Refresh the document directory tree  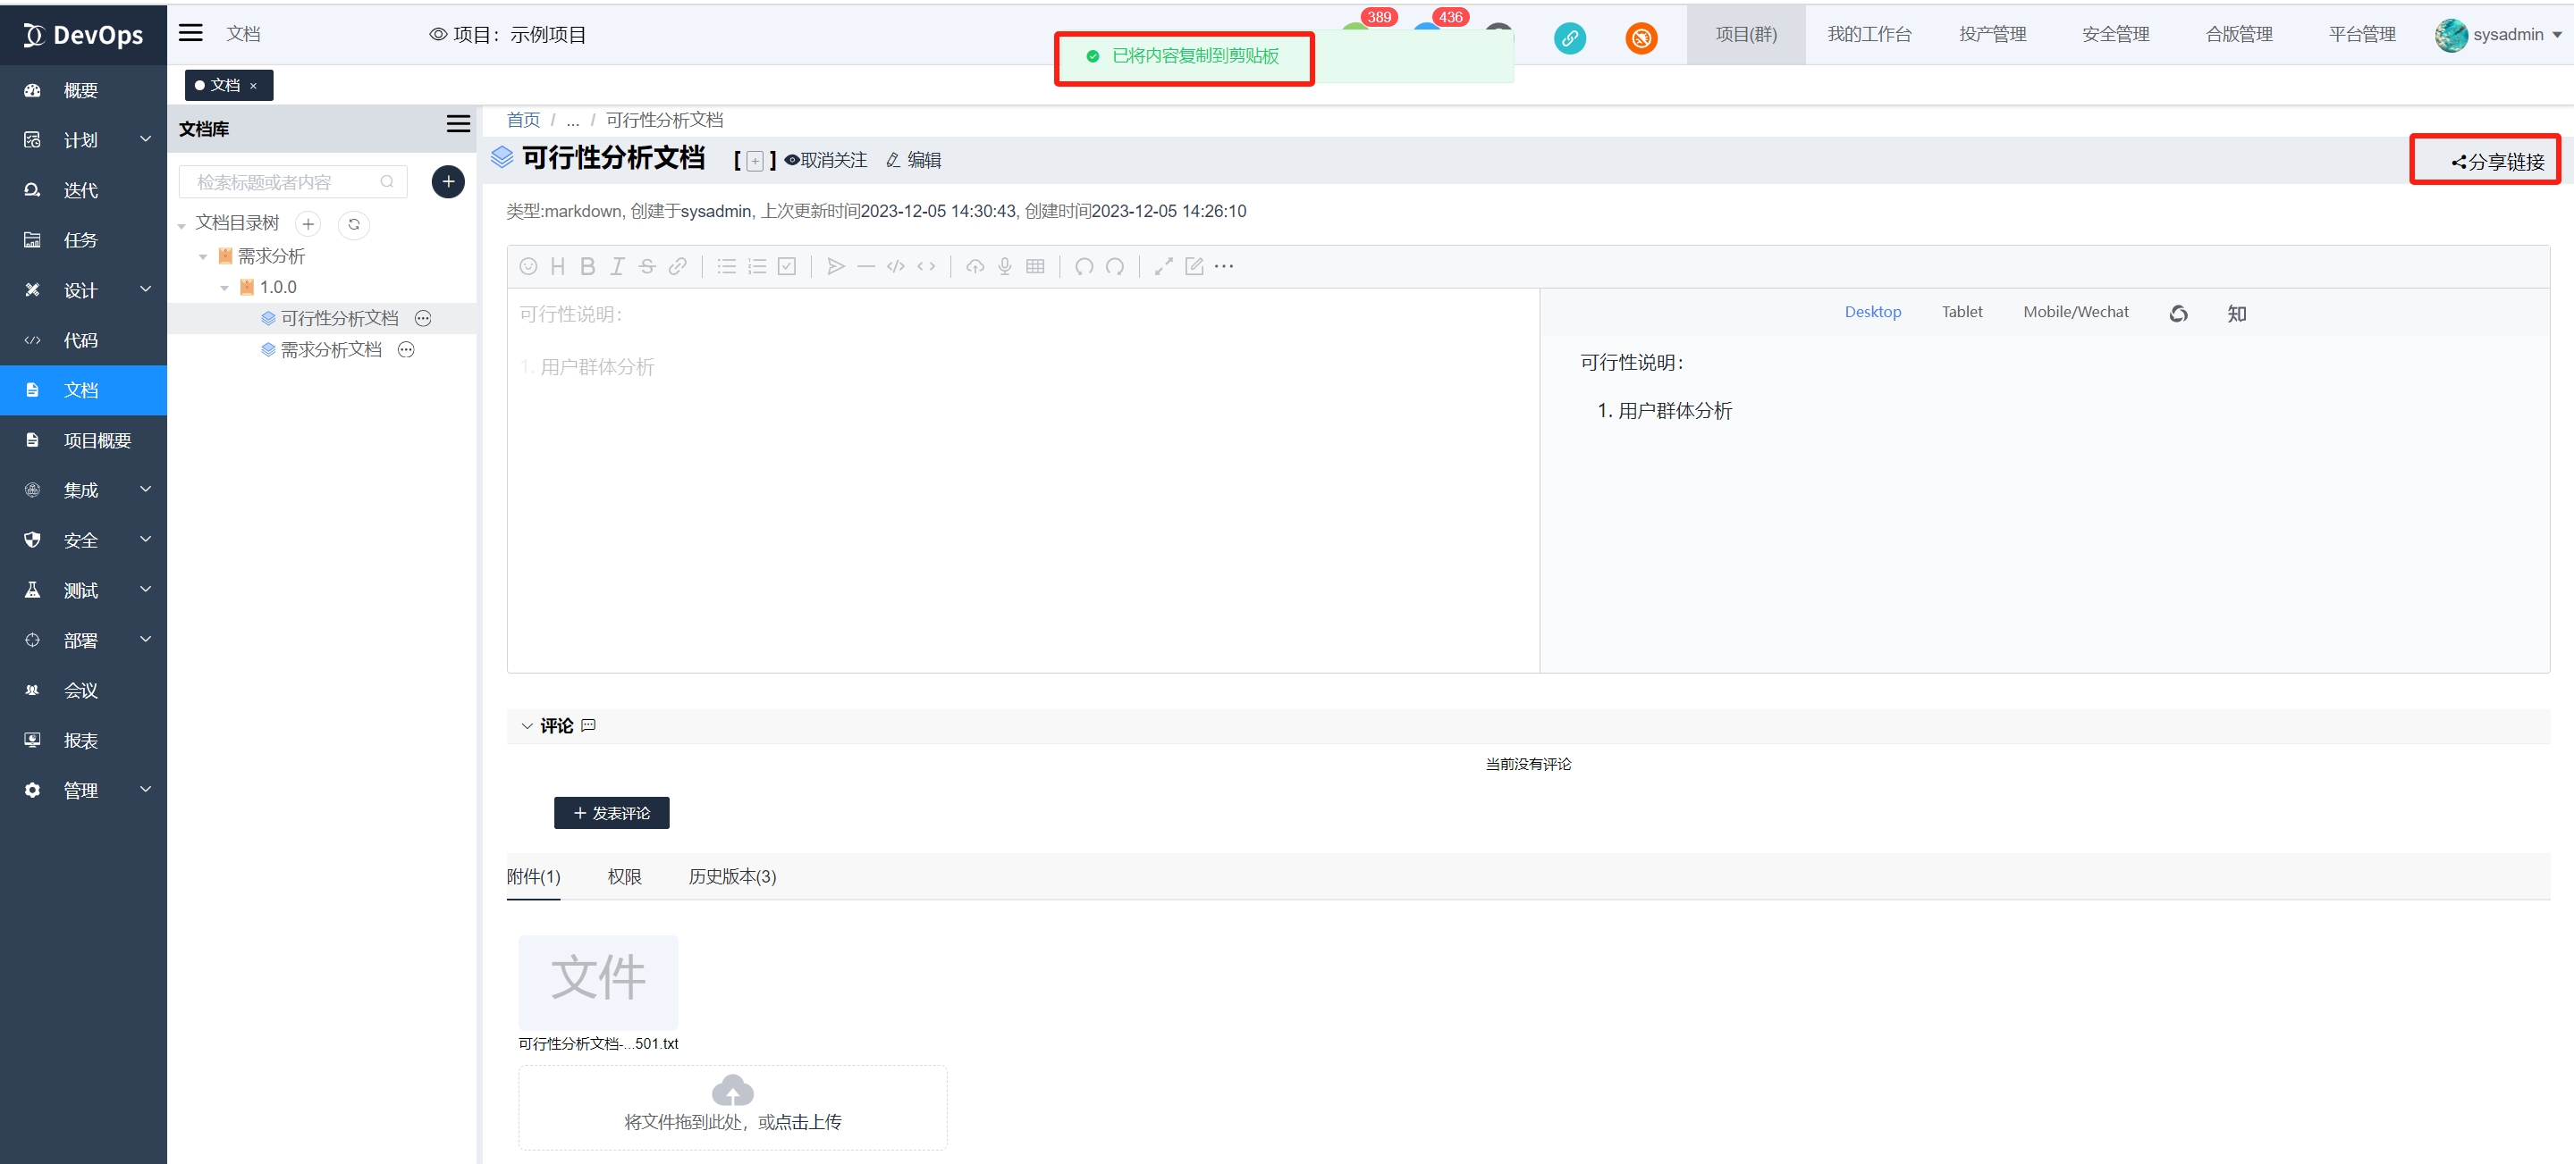354,224
